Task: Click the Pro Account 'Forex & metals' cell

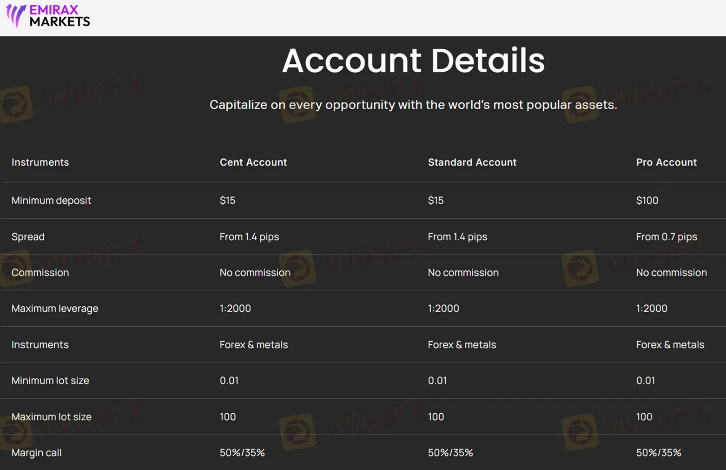Action: coord(670,345)
